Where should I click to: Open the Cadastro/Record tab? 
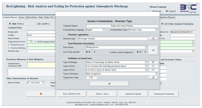click(x=10, y=17)
